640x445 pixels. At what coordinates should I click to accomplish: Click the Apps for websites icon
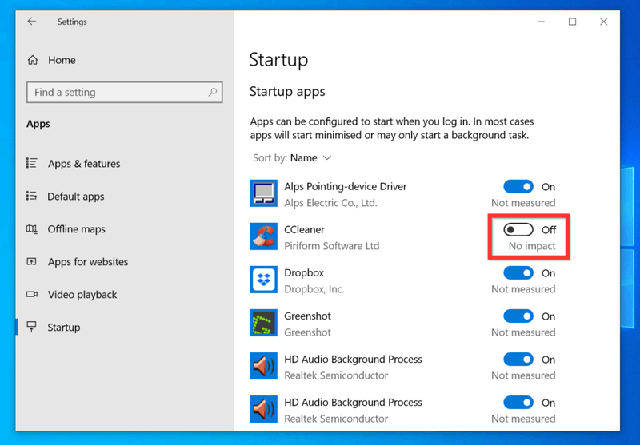click(x=31, y=261)
